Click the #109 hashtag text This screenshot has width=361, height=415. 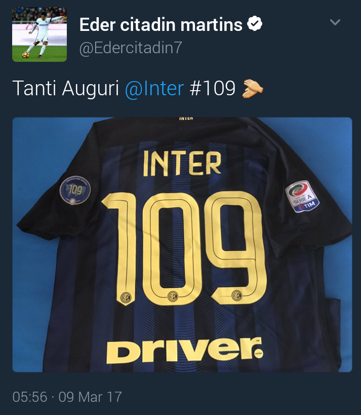click(212, 88)
